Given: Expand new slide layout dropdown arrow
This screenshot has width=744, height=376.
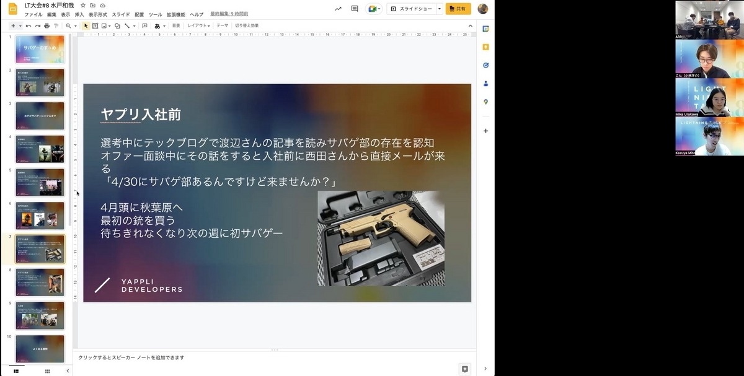Looking at the screenshot, I should (20, 26).
